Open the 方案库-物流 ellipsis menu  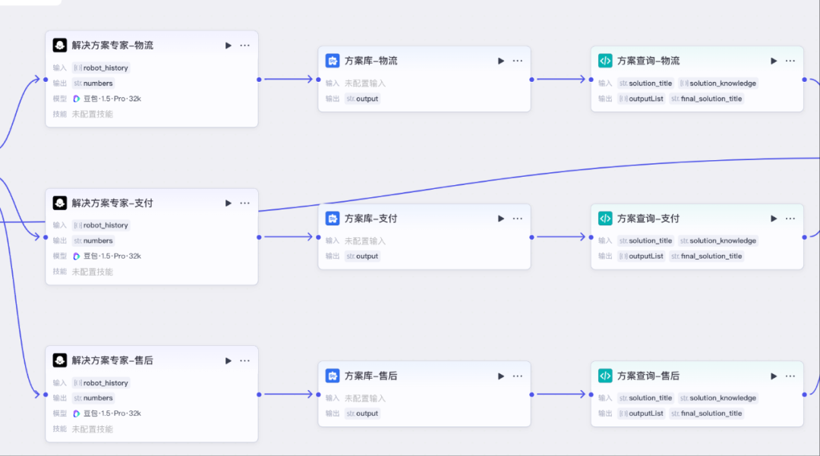click(517, 61)
